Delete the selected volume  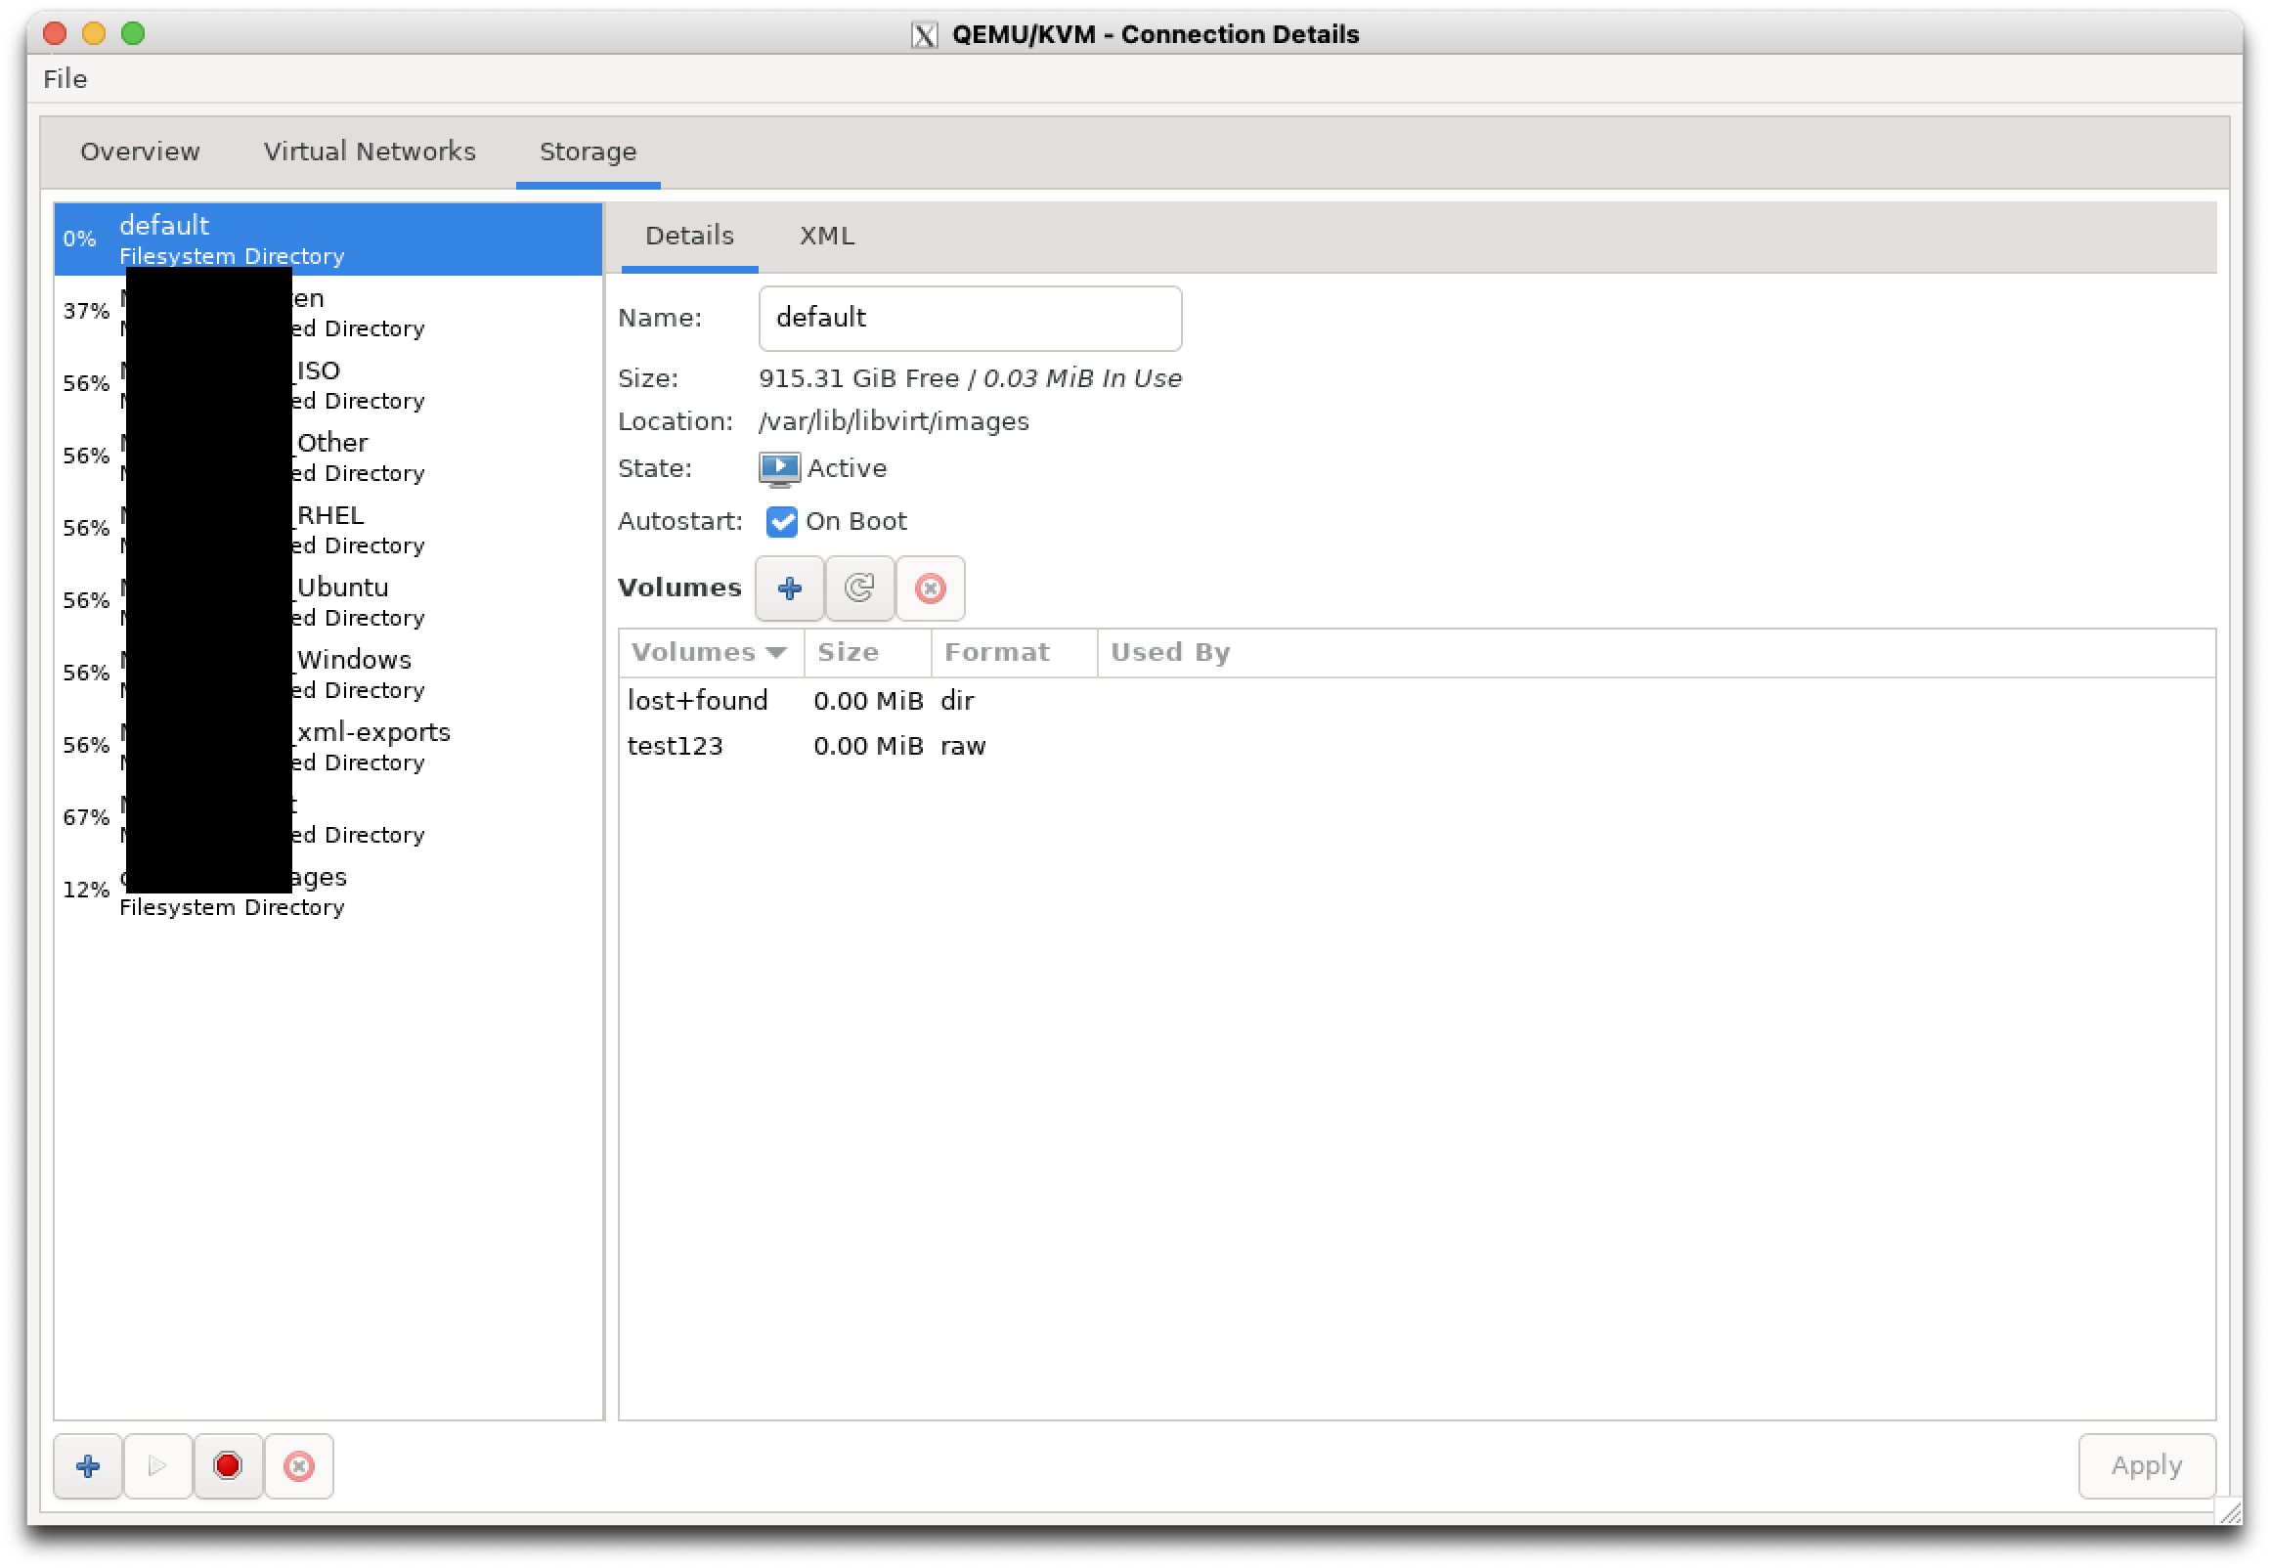930,588
